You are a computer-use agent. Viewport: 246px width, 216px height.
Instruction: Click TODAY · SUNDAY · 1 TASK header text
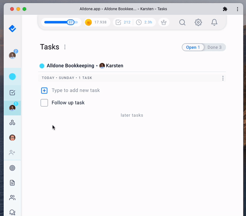[x=67, y=78]
